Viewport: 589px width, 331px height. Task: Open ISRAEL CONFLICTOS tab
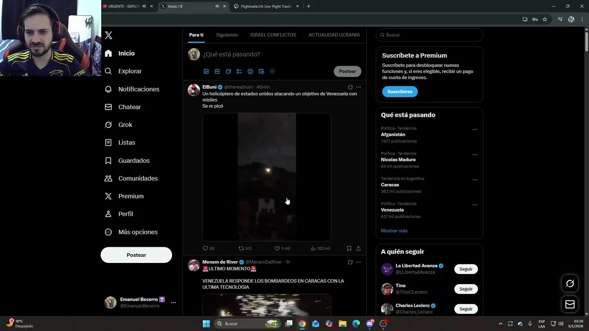[273, 35]
